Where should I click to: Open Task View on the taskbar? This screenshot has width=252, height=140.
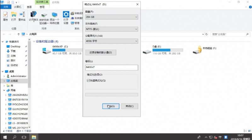tap(24, 137)
